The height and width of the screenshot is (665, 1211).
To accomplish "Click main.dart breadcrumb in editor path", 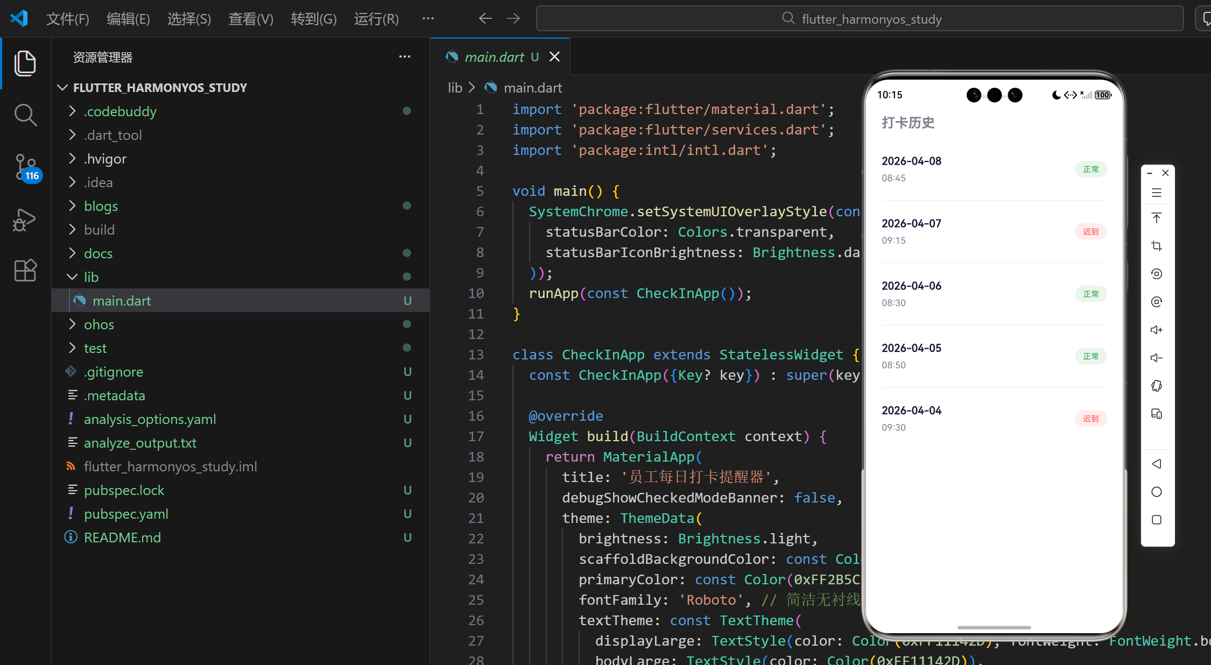I will pos(532,88).
